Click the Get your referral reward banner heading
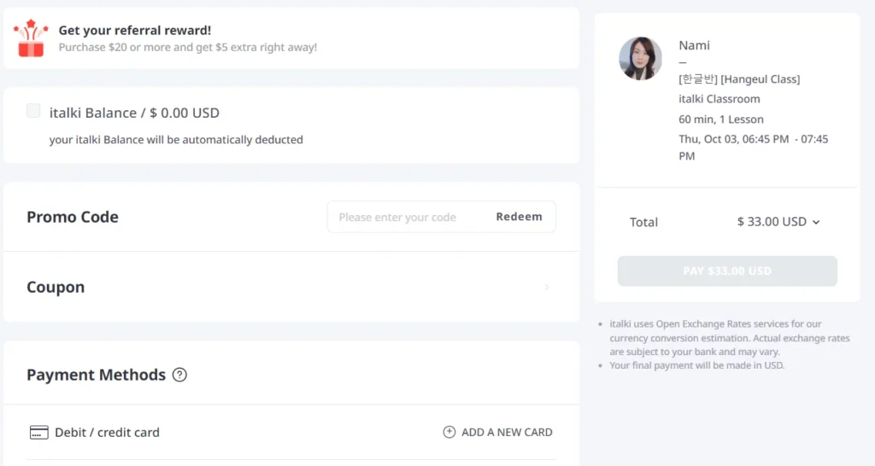Screen dimensions: 875x466 point(135,31)
